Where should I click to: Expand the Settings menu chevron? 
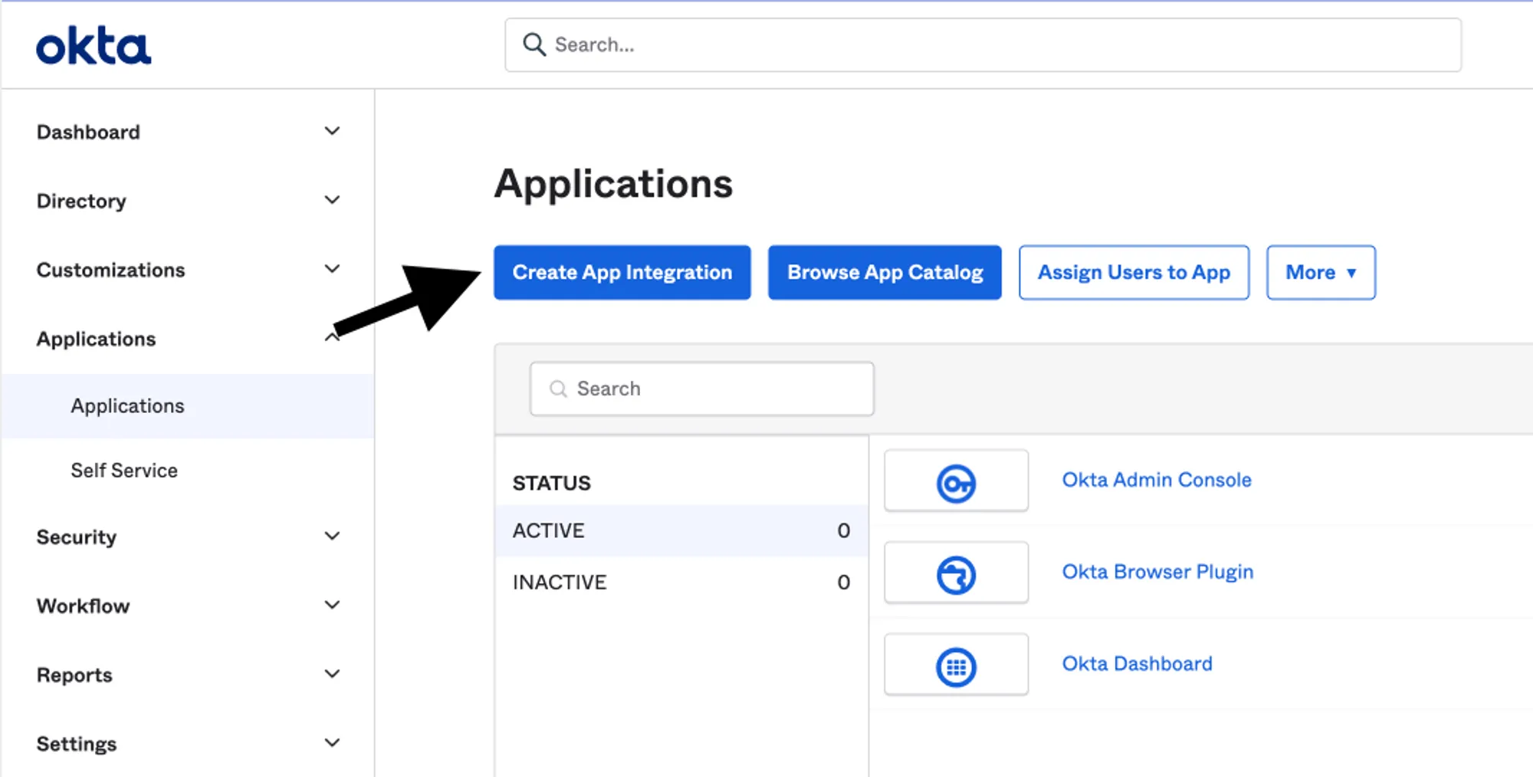[x=332, y=743]
